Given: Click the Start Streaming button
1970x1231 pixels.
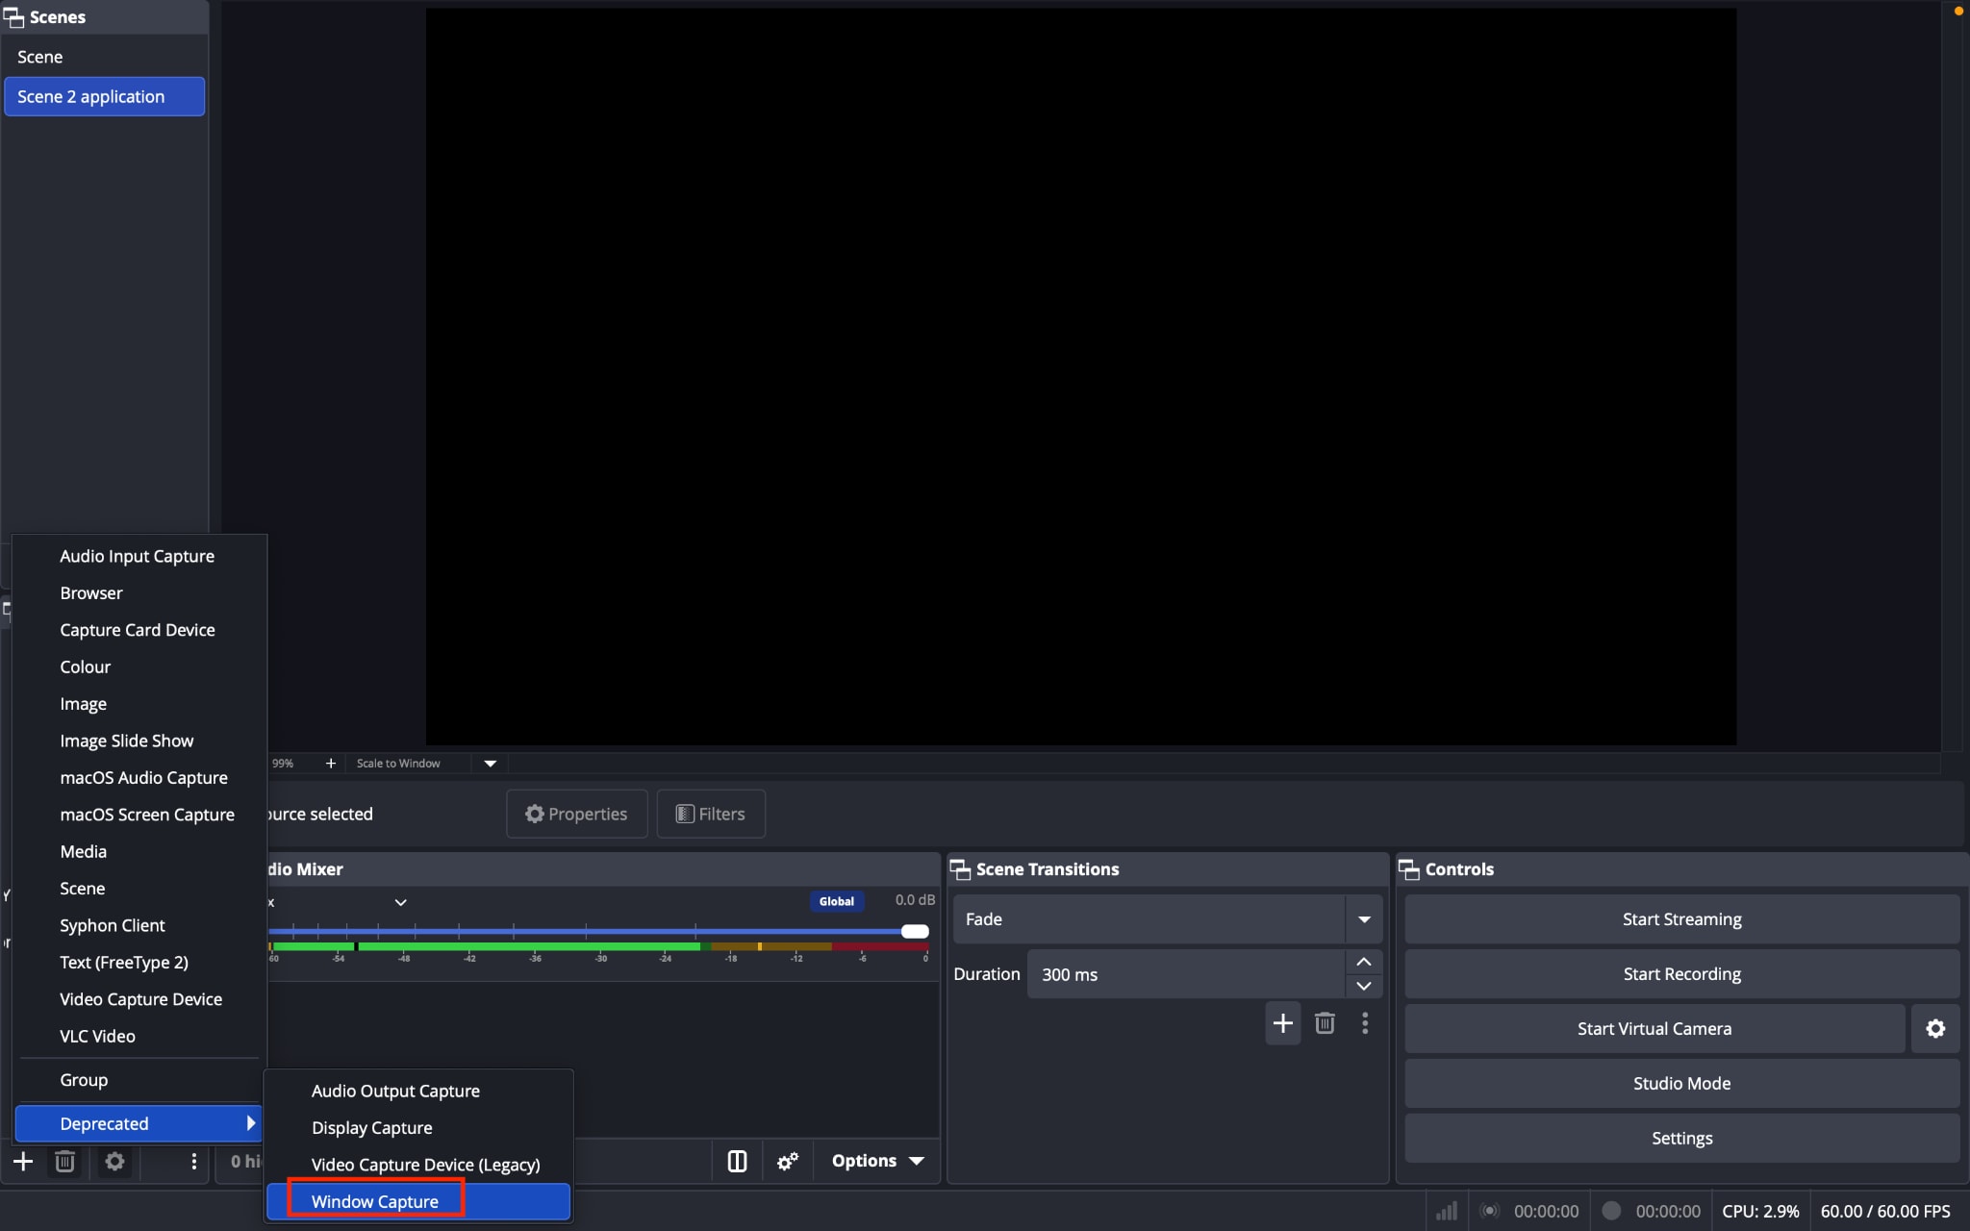Looking at the screenshot, I should [x=1681, y=919].
